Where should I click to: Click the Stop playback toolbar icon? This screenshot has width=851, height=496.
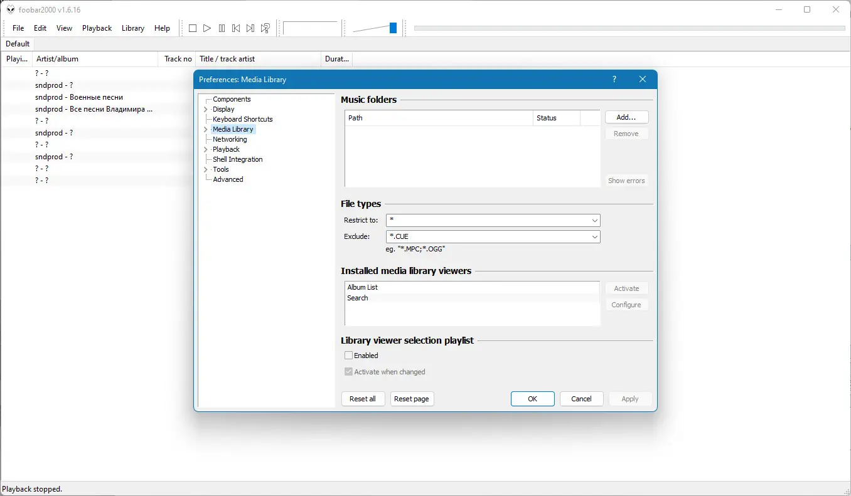coord(193,28)
